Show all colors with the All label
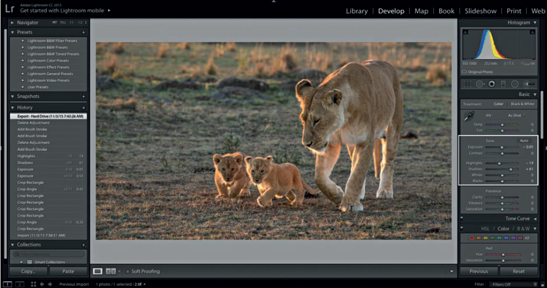This screenshot has width=547, height=288. [527, 238]
